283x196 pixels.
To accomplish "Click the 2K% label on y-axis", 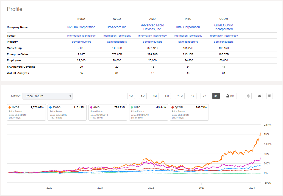I will [267, 134].
